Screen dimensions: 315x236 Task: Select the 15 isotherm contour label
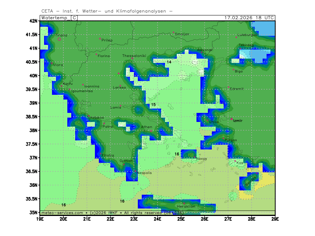click(x=153, y=105)
